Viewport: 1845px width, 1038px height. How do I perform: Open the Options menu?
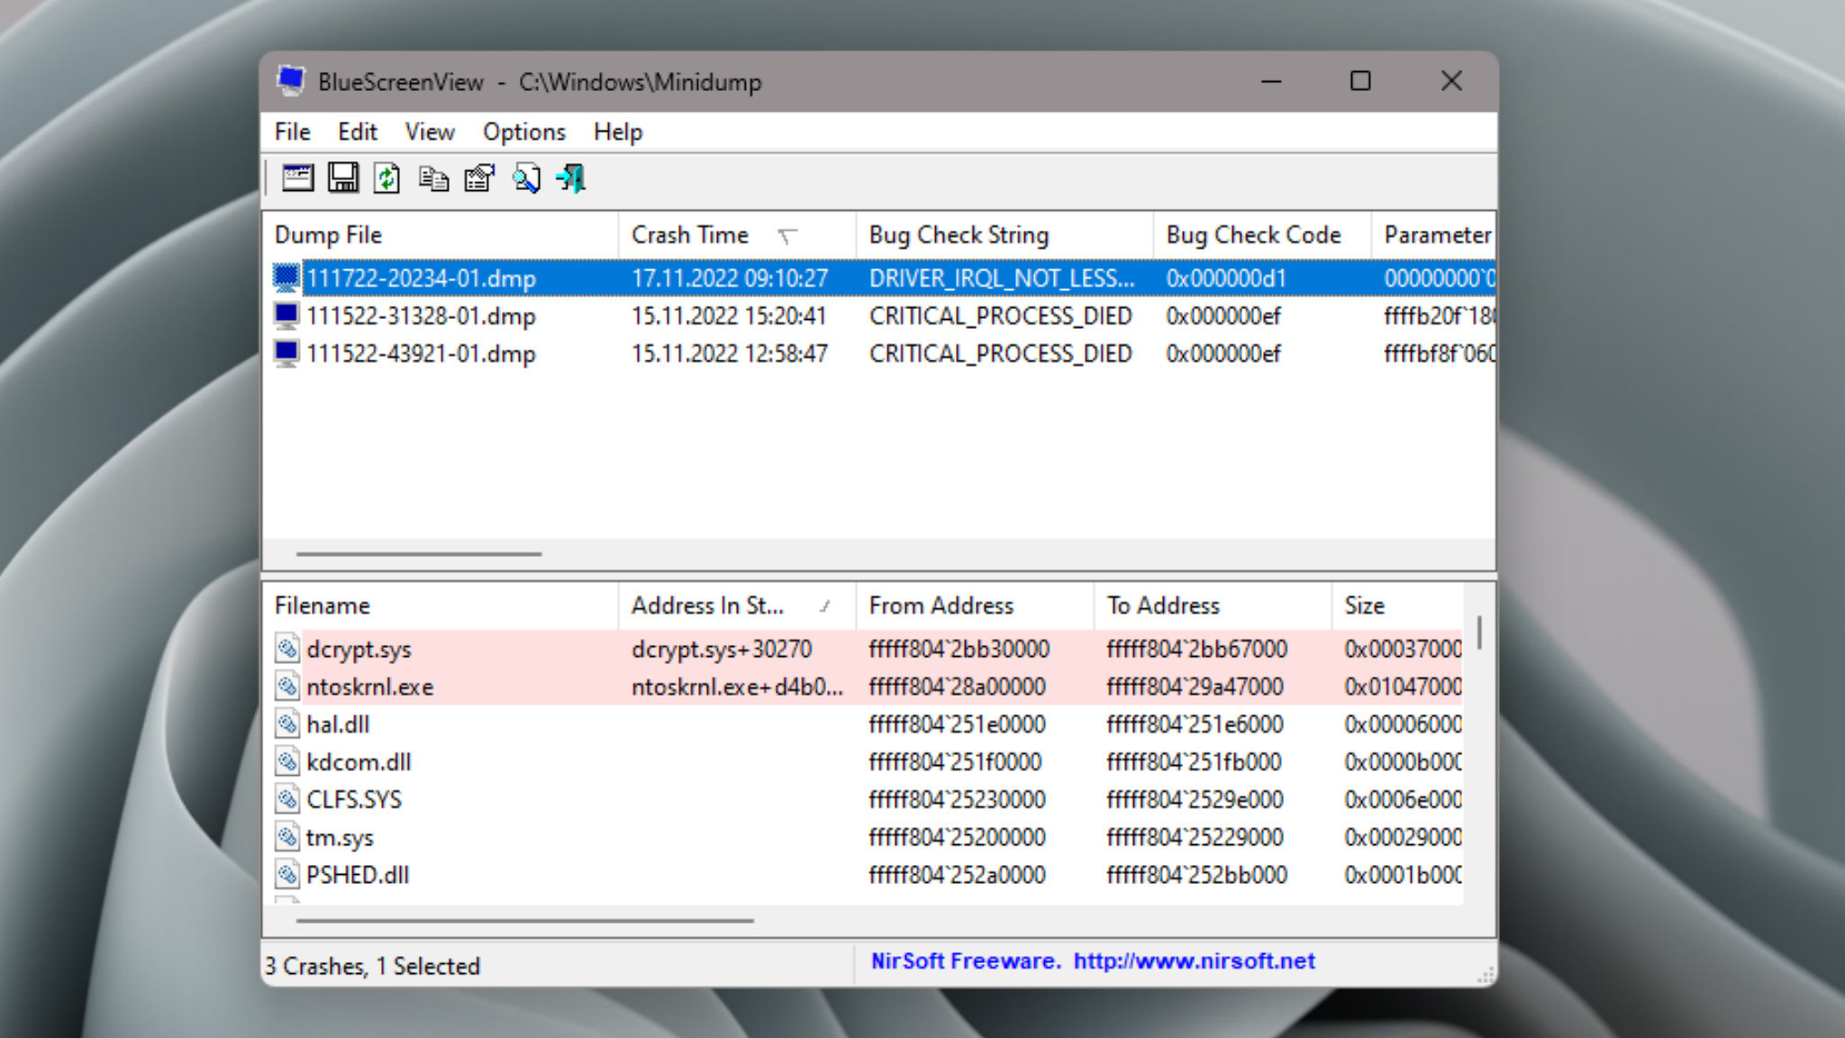pyautogui.click(x=523, y=132)
